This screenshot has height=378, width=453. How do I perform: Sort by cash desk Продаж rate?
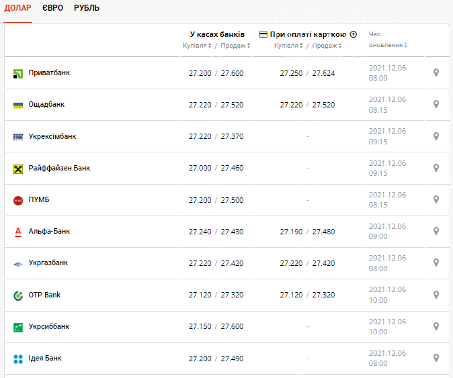235,46
